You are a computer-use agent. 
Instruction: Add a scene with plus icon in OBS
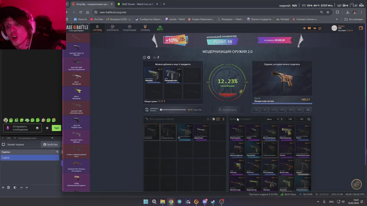[3, 187]
